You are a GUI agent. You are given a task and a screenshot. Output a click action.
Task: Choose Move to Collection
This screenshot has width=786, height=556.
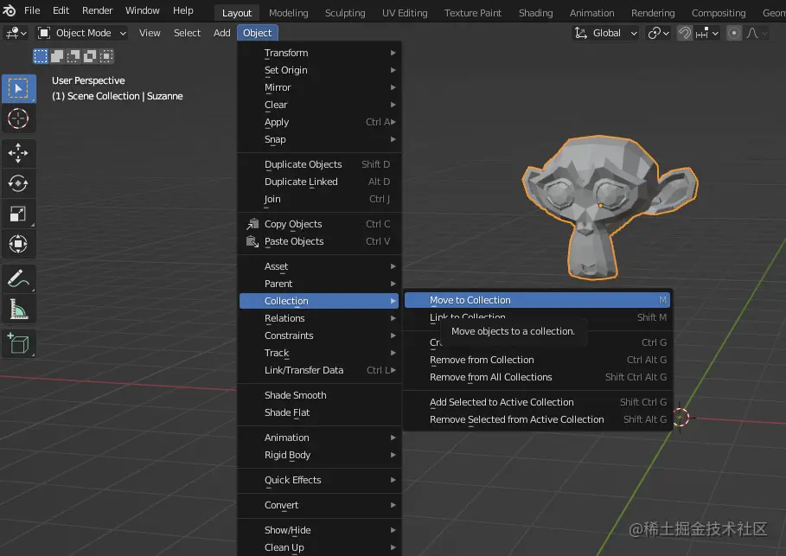[537, 300]
